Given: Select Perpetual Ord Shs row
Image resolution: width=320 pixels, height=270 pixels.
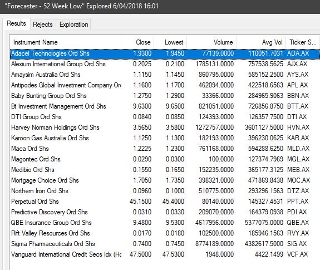Looking at the screenshot, I should pos(165,202).
